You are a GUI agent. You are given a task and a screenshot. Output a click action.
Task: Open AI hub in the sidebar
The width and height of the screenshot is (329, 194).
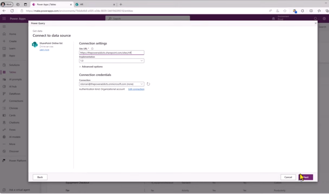pyautogui.click(x=13, y=86)
